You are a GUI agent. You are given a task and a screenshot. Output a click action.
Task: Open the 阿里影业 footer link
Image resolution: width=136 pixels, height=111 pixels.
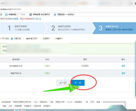(28, 106)
